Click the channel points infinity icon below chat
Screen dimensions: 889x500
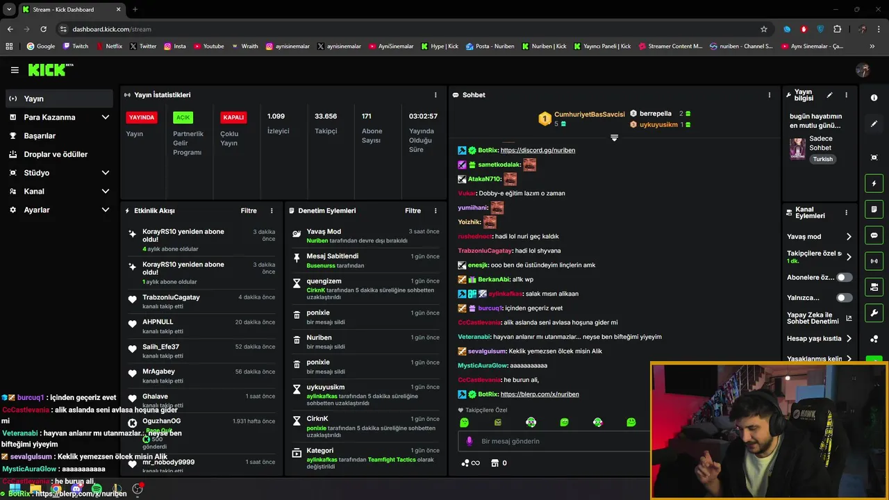click(471, 463)
